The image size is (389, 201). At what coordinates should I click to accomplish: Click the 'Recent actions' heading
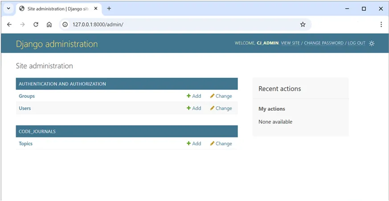tap(279, 88)
